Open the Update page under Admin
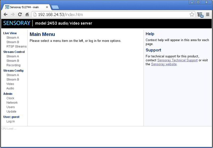213x148 pixels. click(x=11, y=111)
